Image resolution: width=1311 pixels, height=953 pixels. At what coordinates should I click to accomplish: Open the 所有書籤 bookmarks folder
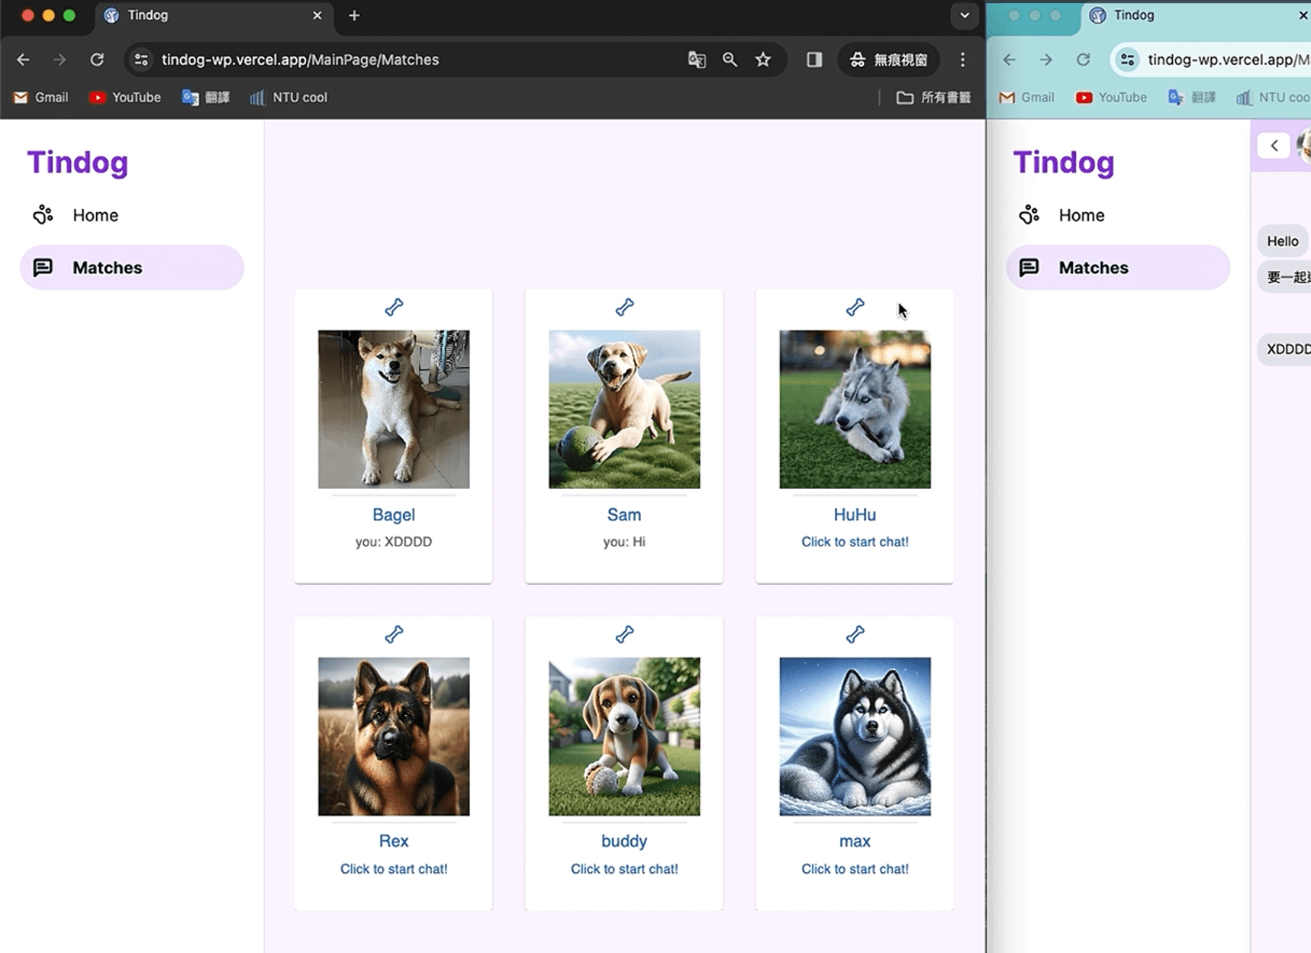point(933,98)
